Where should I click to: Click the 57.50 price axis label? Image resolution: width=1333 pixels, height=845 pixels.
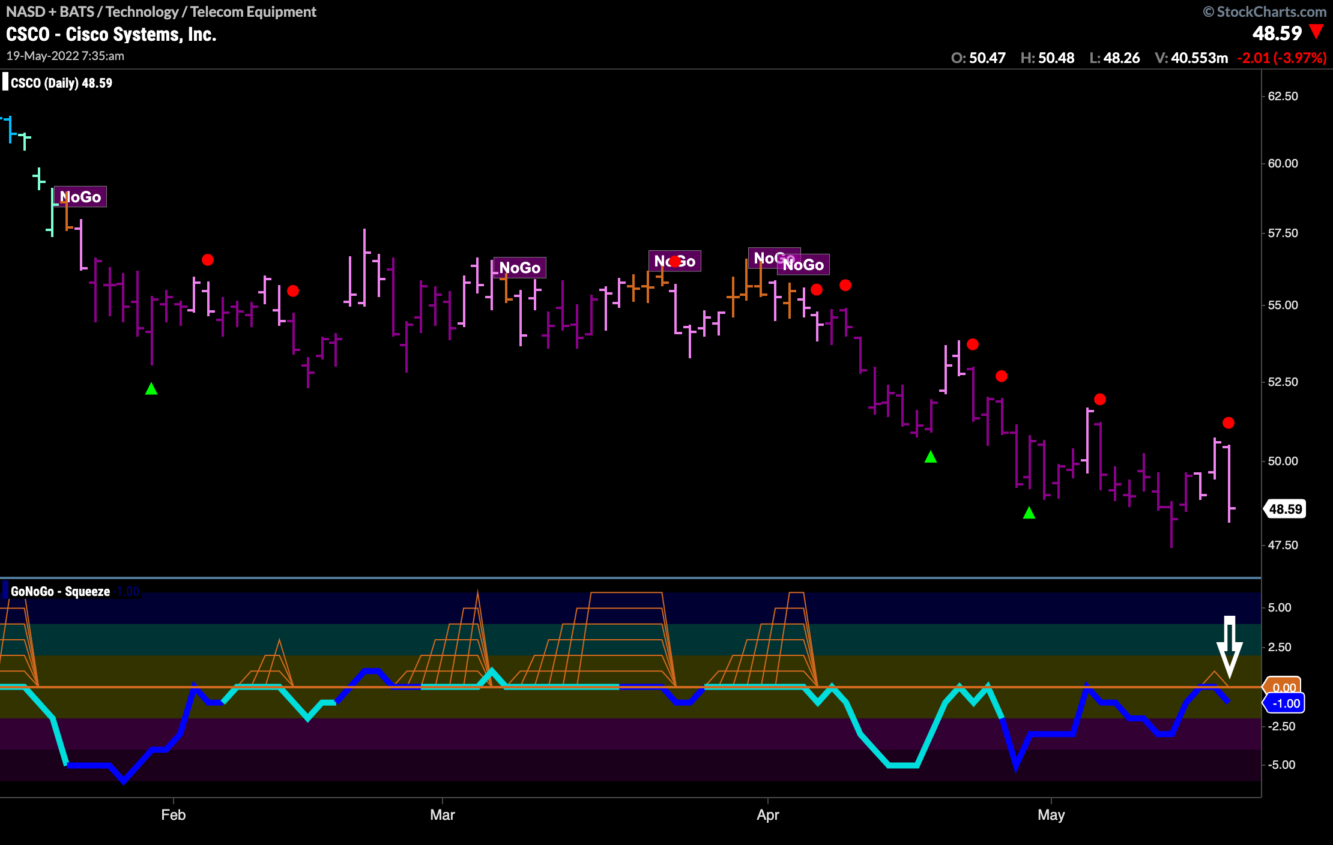pos(1283,233)
